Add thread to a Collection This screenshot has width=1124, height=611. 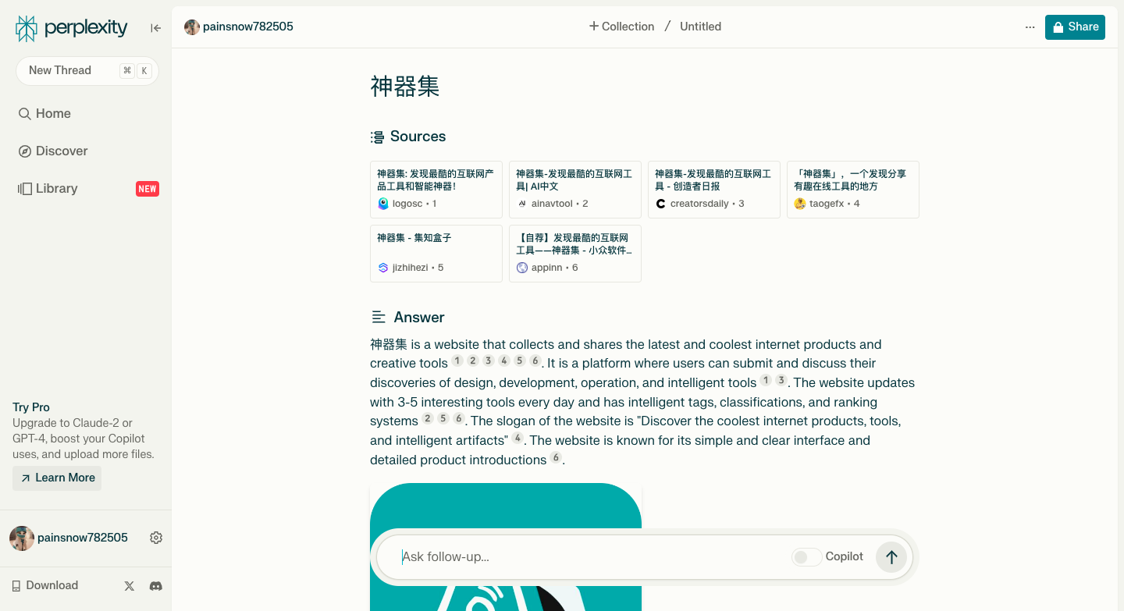[x=621, y=27]
